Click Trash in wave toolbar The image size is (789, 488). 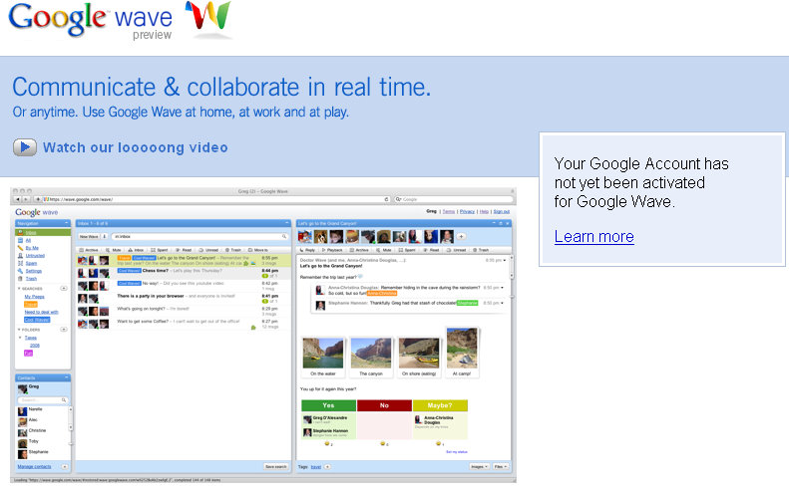pyautogui.click(x=481, y=250)
